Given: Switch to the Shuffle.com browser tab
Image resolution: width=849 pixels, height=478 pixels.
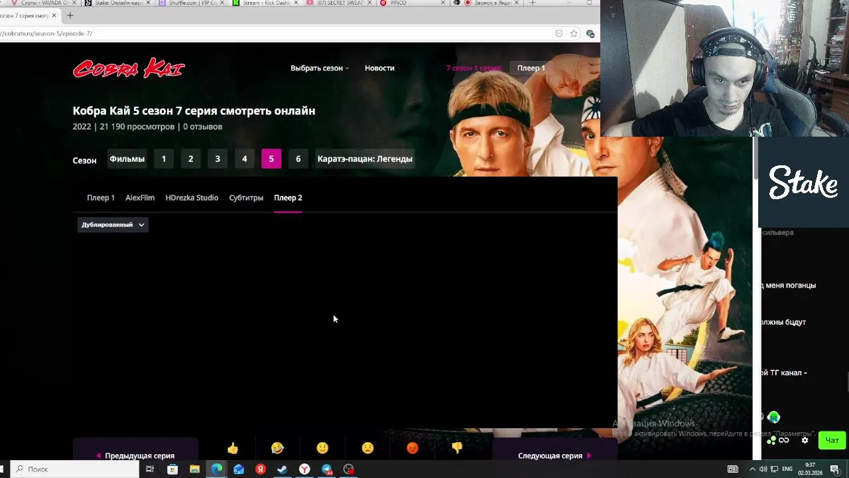Looking at the screenshot, I should pyautogui.click(x=190, y=3).
